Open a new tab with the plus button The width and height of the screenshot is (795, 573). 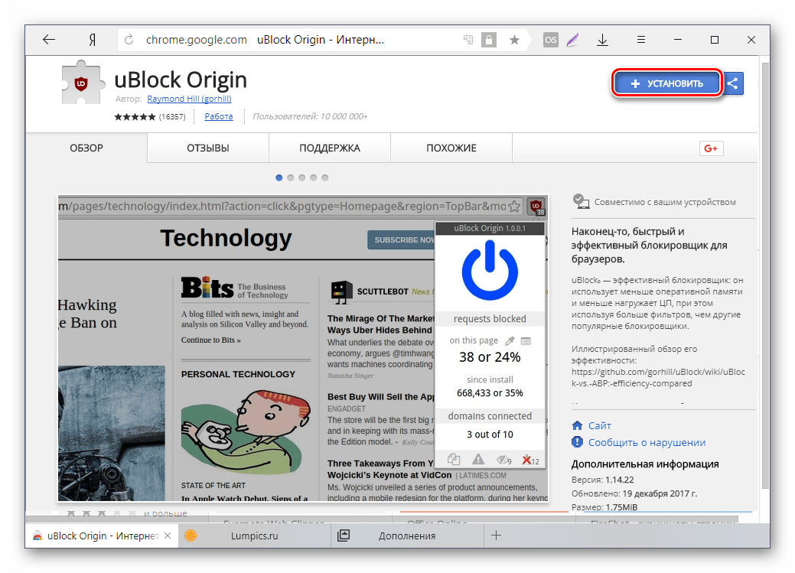tap(496, 536)
